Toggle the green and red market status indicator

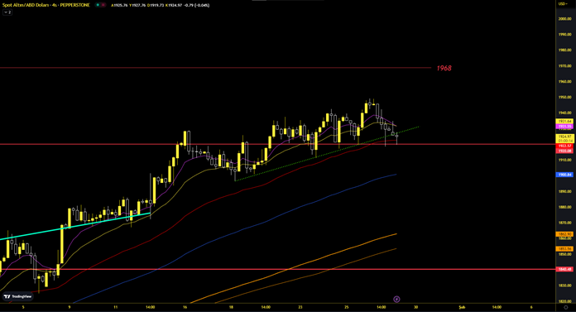pyautogui.click(x=100, y=5)
